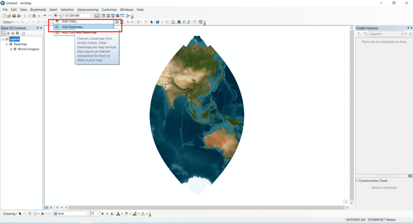Viewport: 413px width, 223px height.
Task: Toggle Bold text formatting
Action: [102, 213]
